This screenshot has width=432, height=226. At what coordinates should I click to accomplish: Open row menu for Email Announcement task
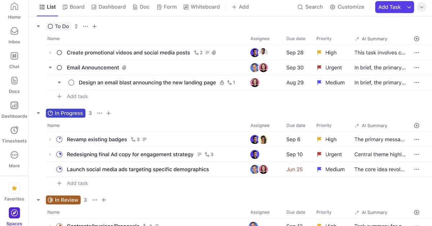click(417, 68)
